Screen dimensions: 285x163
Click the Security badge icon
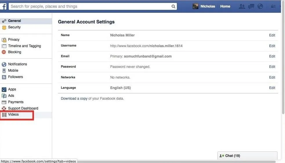[x=4, y=27]
